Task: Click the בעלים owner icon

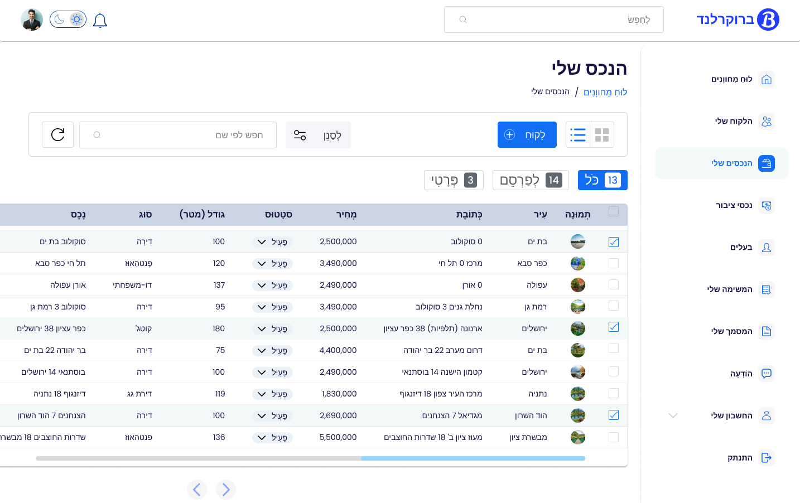Action: point(767,247)
